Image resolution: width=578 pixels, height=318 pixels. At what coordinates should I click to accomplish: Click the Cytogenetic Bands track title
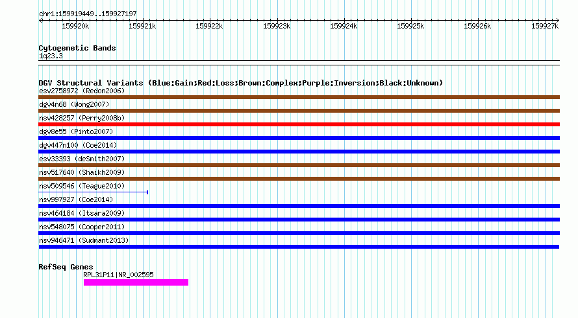pos(77,48)
